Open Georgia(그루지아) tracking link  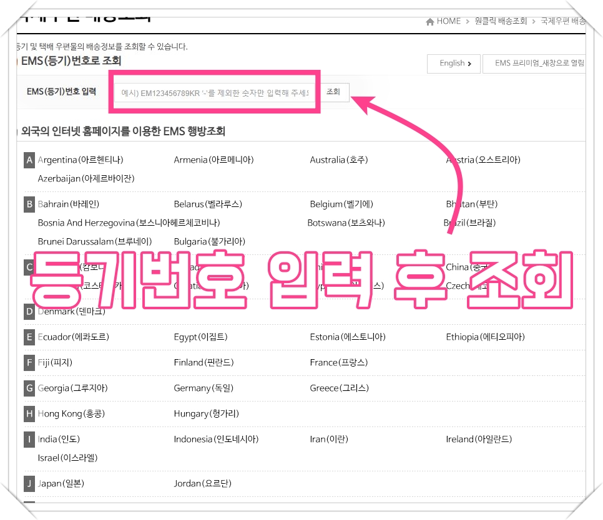click(72, 388)
